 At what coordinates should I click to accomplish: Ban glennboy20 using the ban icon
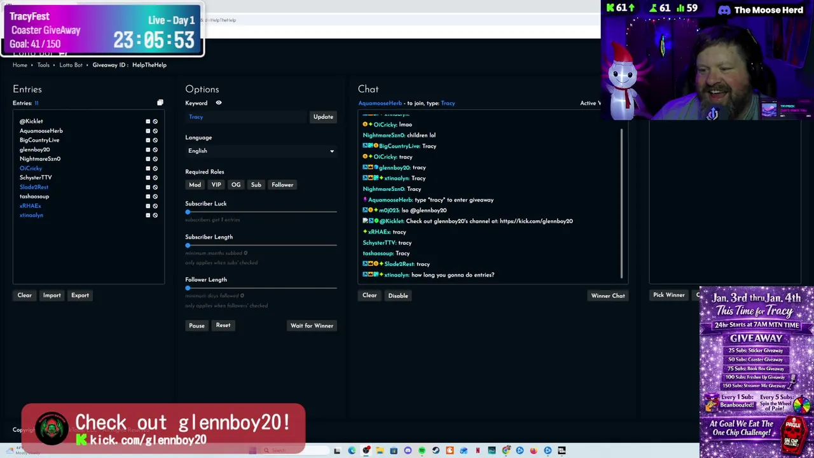[155, 149]
